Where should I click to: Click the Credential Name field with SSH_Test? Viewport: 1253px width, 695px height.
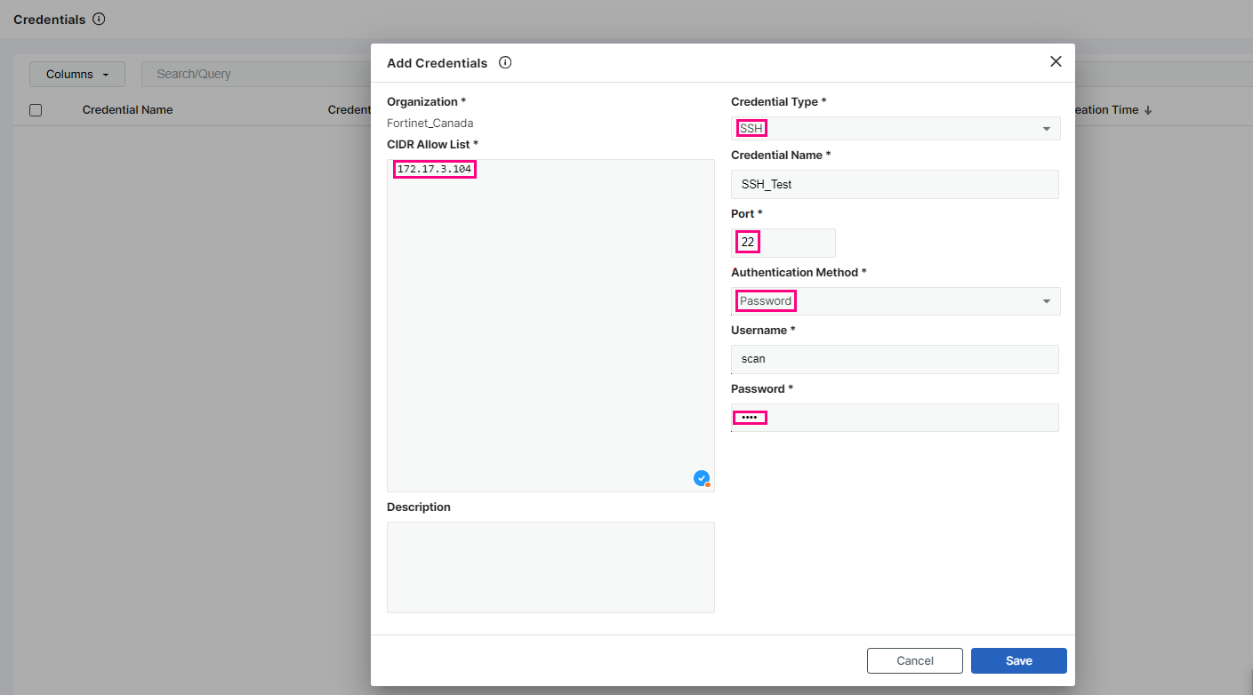pos(895,185)
